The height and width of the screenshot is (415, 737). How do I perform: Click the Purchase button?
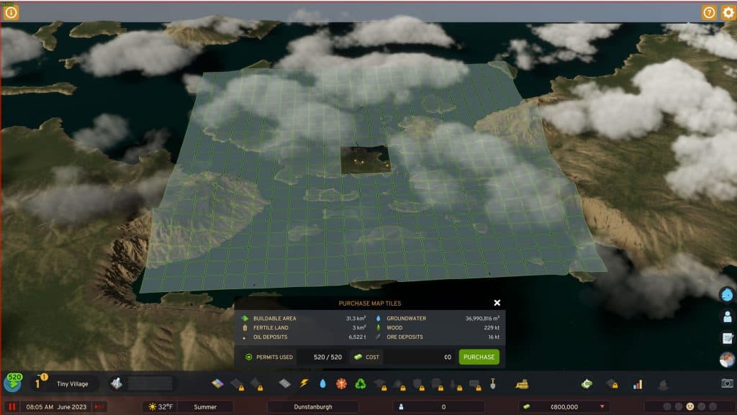click(479, 357)
